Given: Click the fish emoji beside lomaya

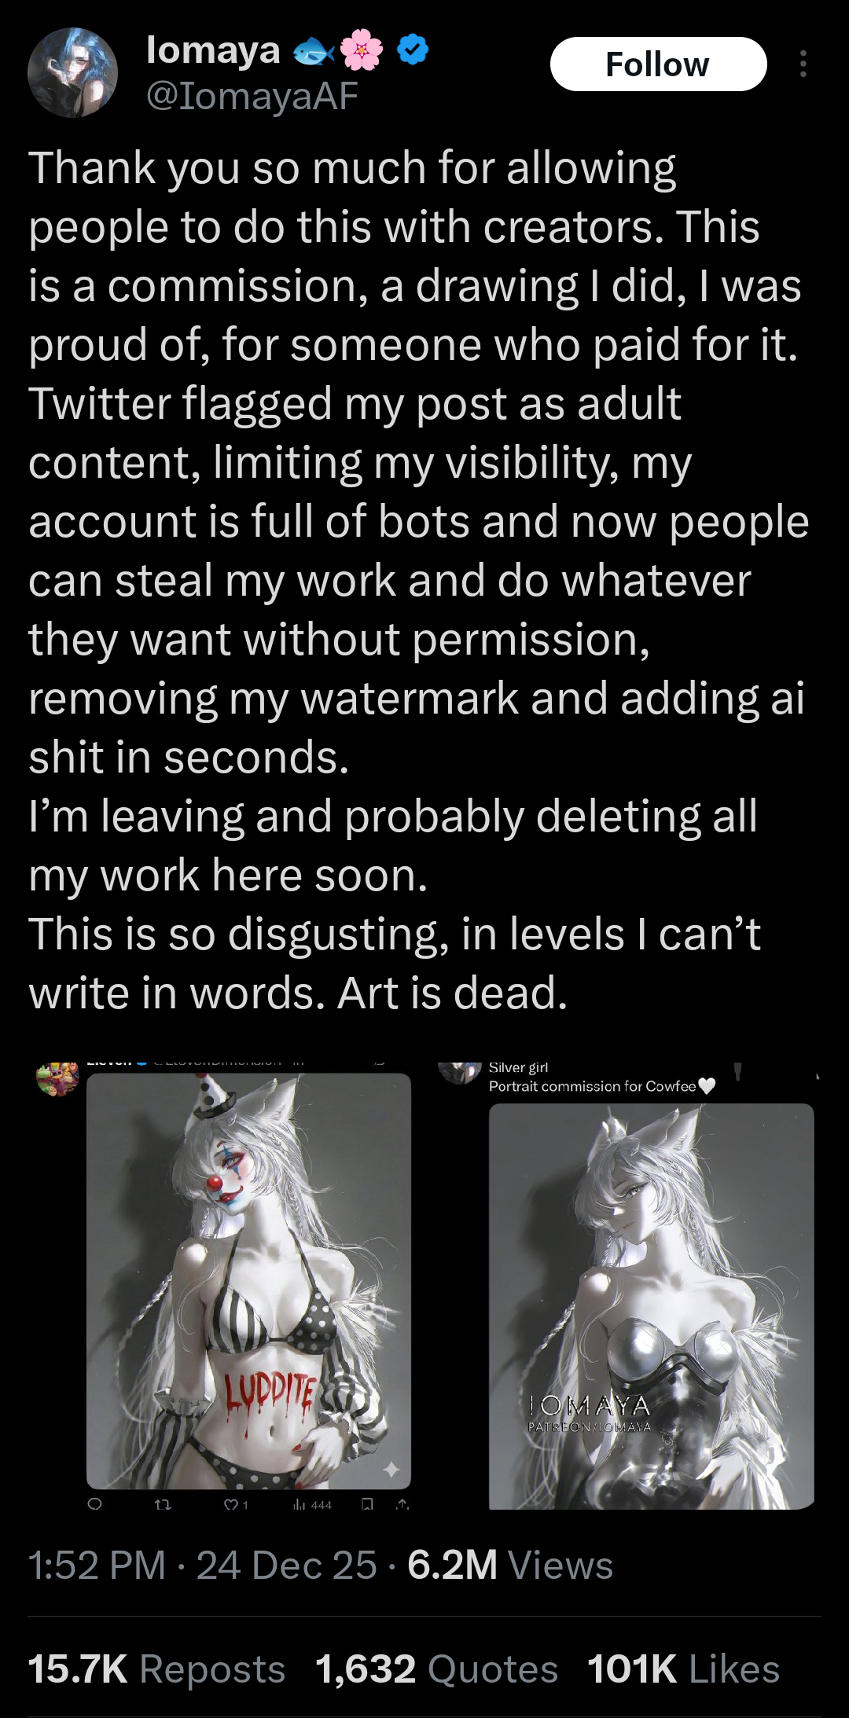Looking at the screenshot, I should [x=314, y=52].
